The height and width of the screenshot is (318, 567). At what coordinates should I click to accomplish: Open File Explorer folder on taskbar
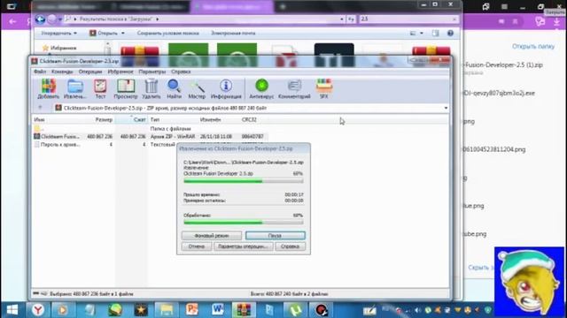[167, 310]
